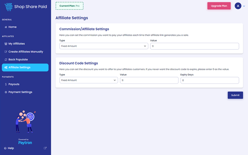Open the Discount Code Type dropdown
The width and height of the screenshot is (248, 155).
point(89,80)
